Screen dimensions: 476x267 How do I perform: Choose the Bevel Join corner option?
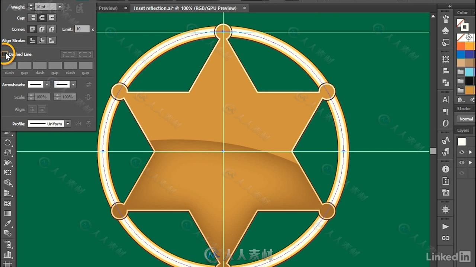click(52, 29)
